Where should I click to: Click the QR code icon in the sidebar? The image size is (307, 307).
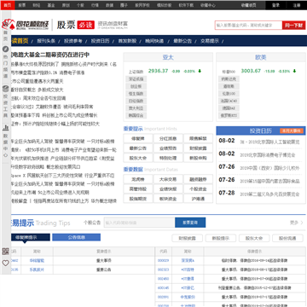coord(6,252)
